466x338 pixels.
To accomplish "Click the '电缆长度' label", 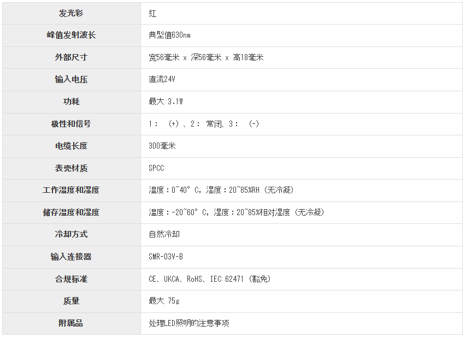I will coord(71,146).
